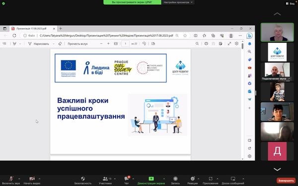Expand audio options arrow beside Включить звук
The image size is (298, 186).
point(19,179)
